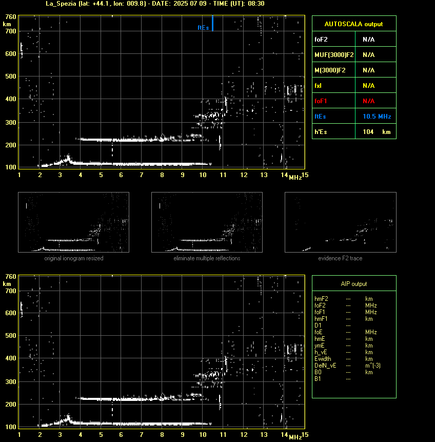Image resolution: width=435 pixels, height=442 pixels.
Task: Open the original ionogram resized thumbnail
Action: point(73,222)
